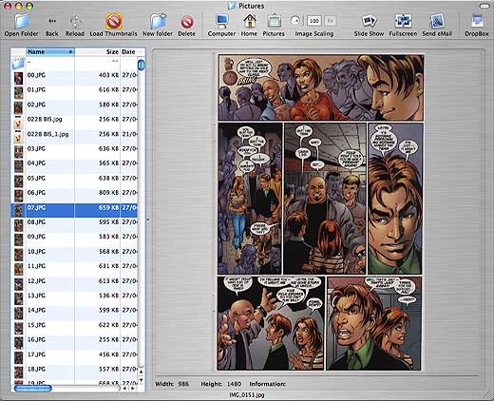Sort files by the Name column header
Screen dimensions: 494x401
(x=50, y=52)
